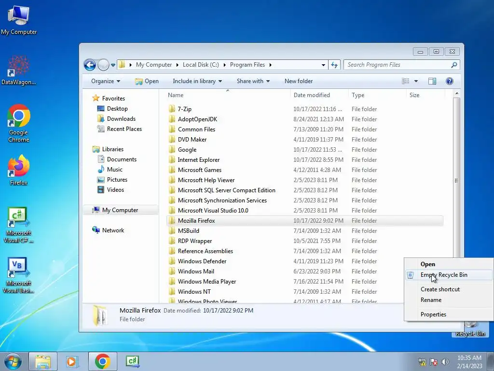Select Pictures library
This screenshot has height=371, width=494.
[112, 180]
